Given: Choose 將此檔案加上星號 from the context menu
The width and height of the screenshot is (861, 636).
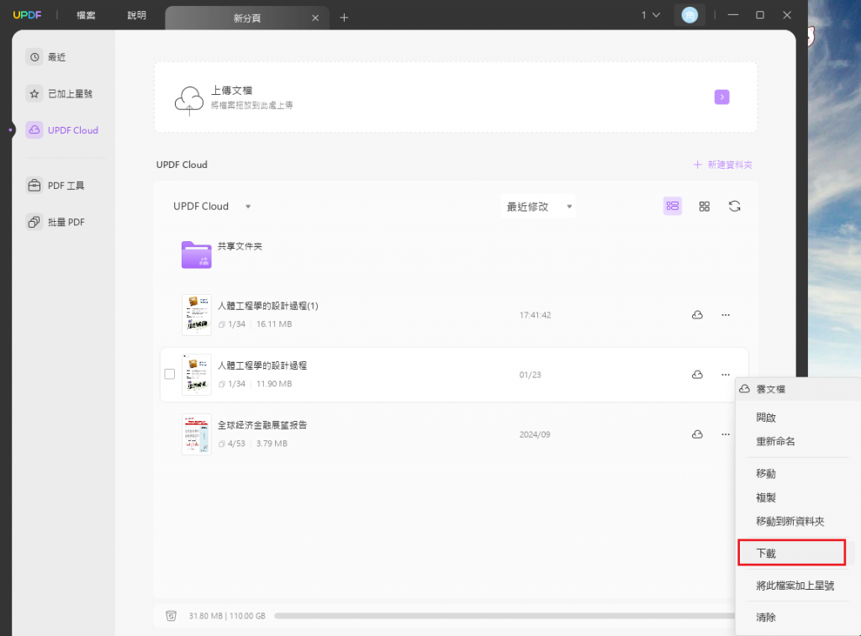Looking at the screenshot, I should tap(795, 586).
